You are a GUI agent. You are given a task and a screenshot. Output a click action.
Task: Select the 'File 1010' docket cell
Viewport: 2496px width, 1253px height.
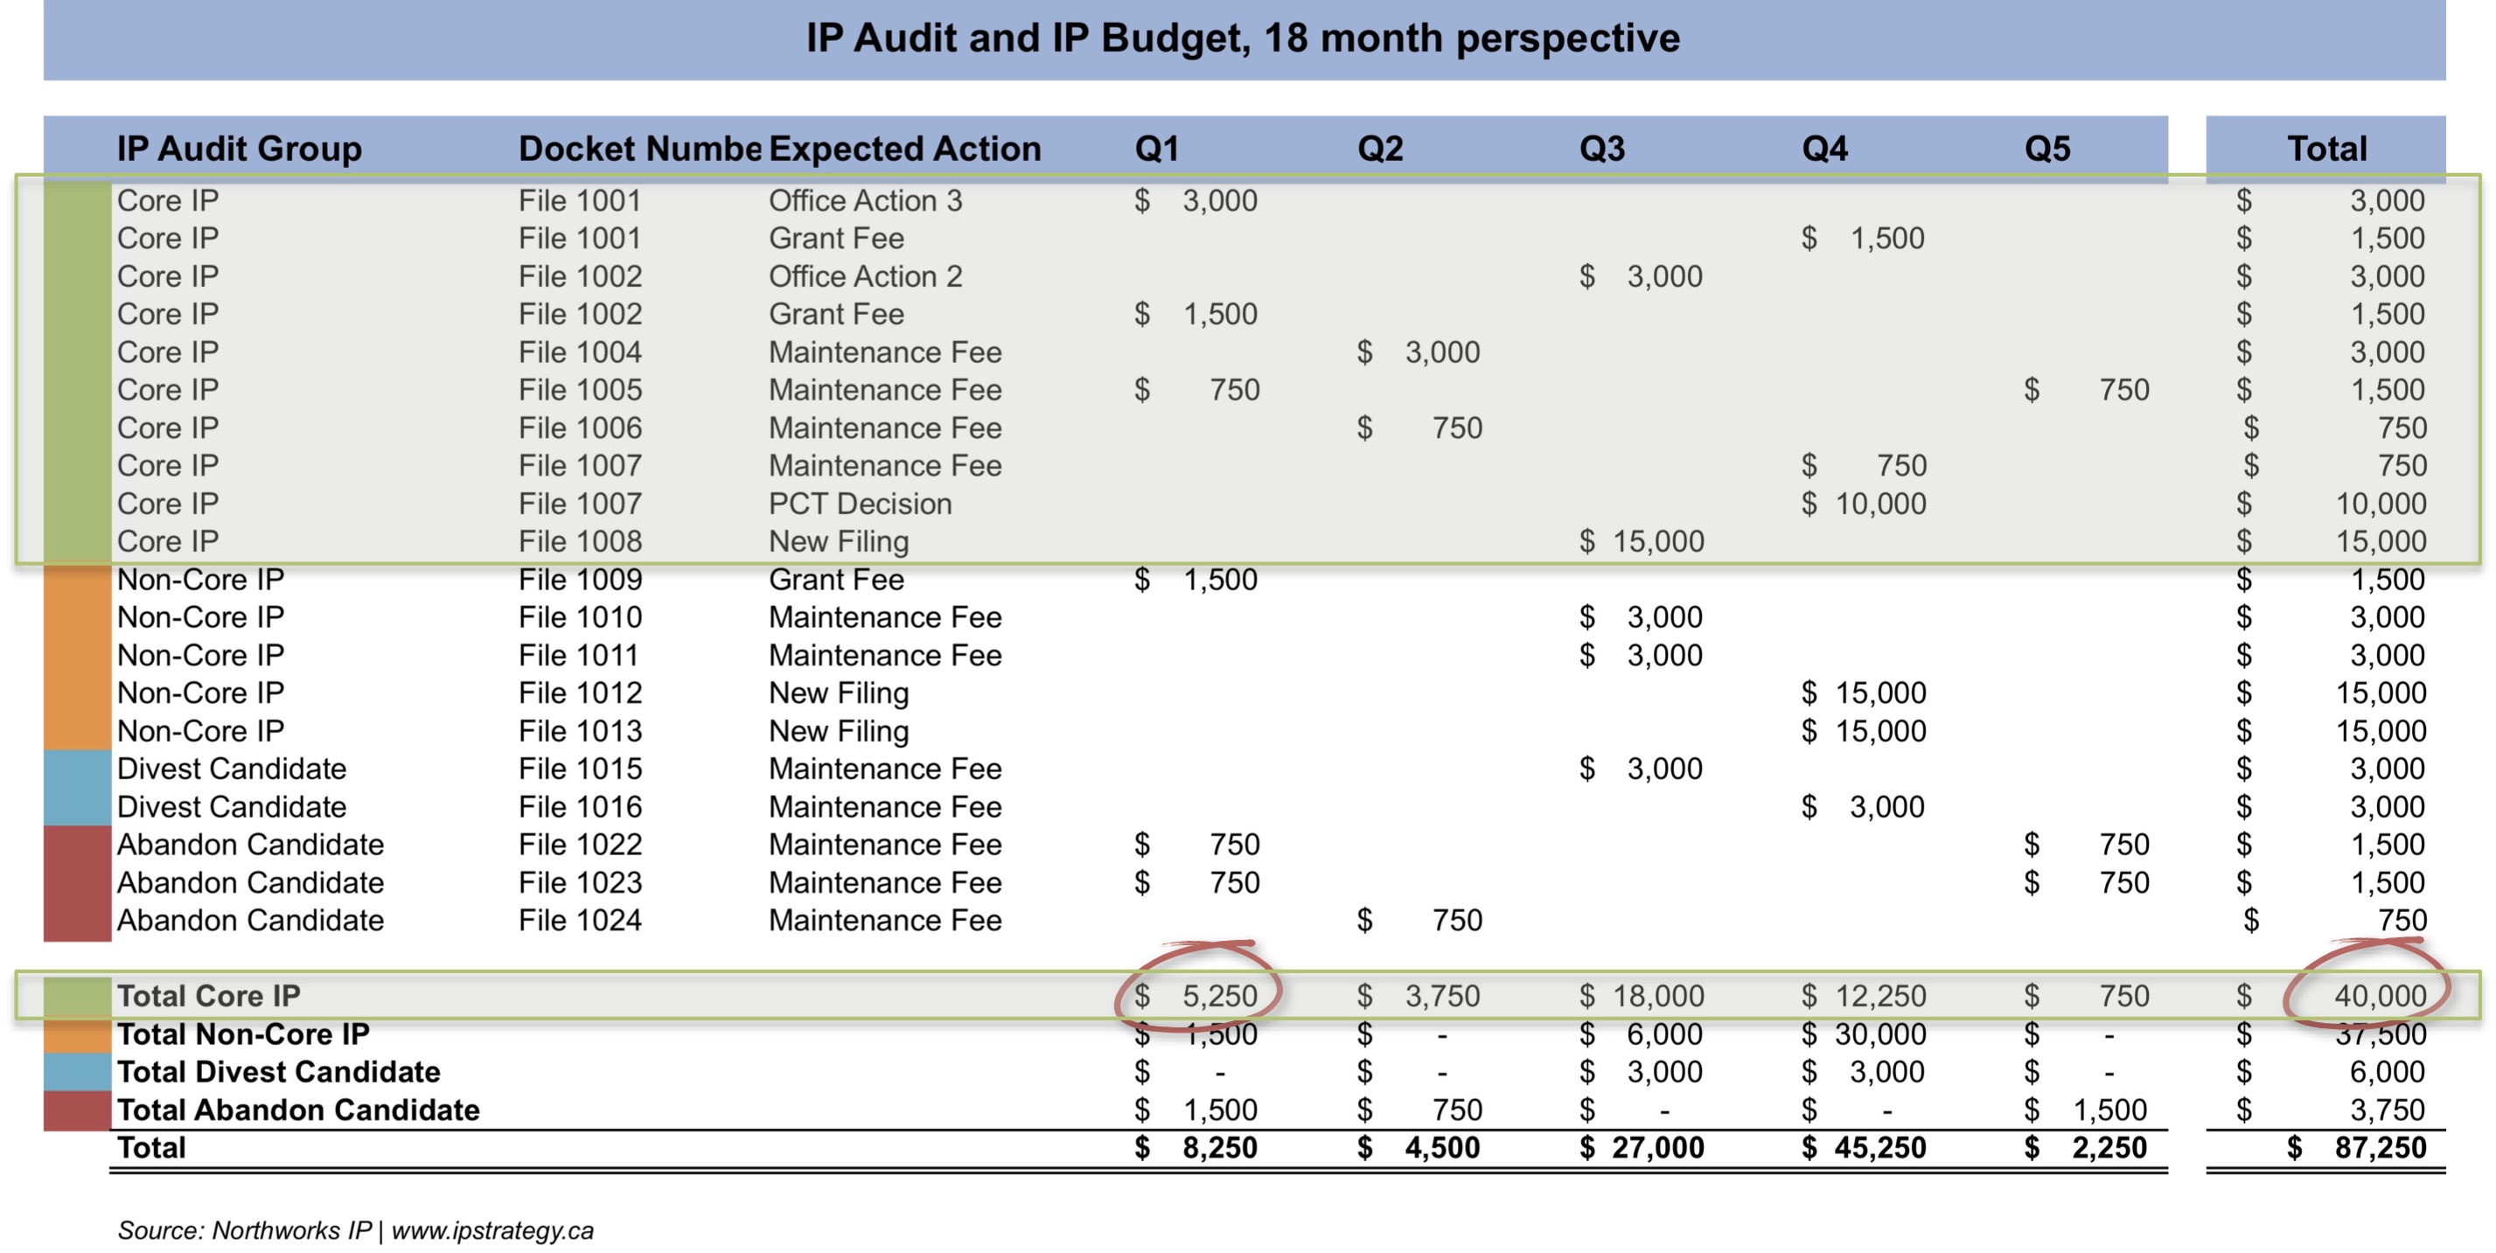[580, 617]
